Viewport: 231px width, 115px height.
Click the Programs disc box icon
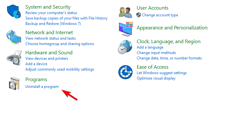[x=14, y=83]
